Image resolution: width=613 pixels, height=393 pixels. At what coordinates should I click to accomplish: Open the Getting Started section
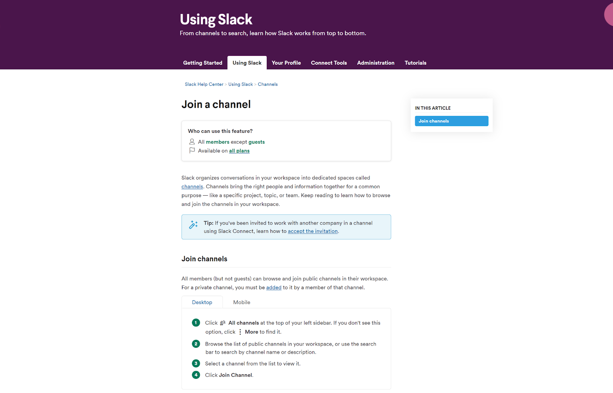203,62
